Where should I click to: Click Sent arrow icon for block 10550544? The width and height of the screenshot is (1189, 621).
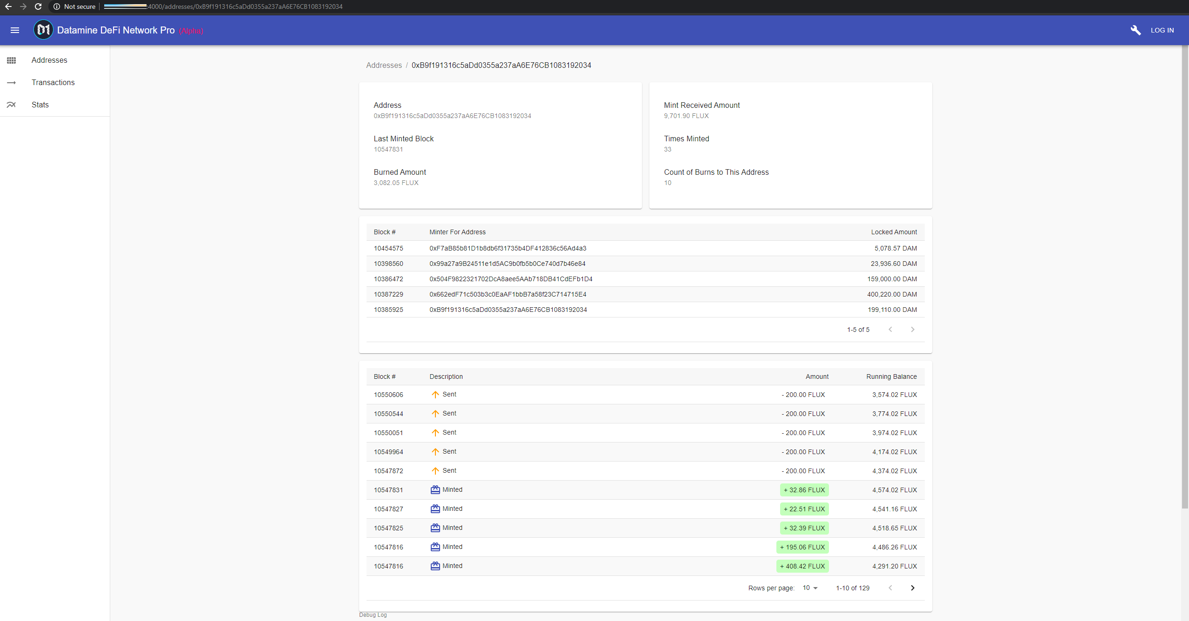(435, 414)
